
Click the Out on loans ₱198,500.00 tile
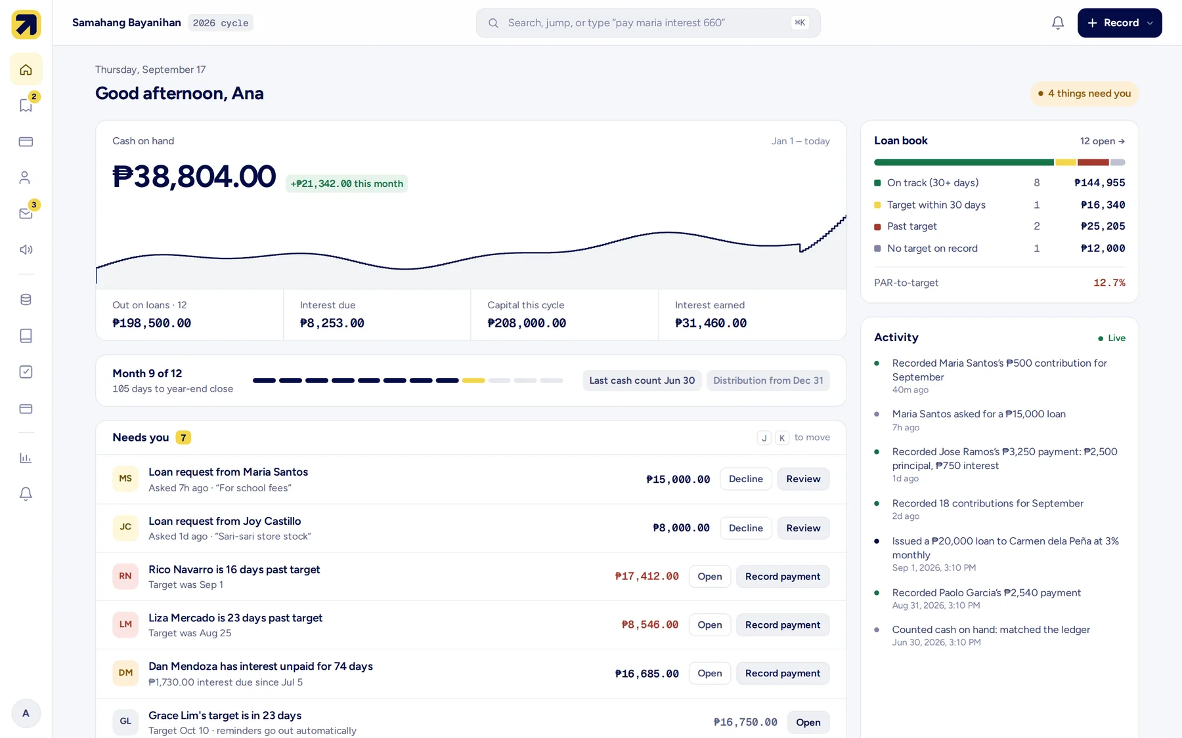coord(190,315)
